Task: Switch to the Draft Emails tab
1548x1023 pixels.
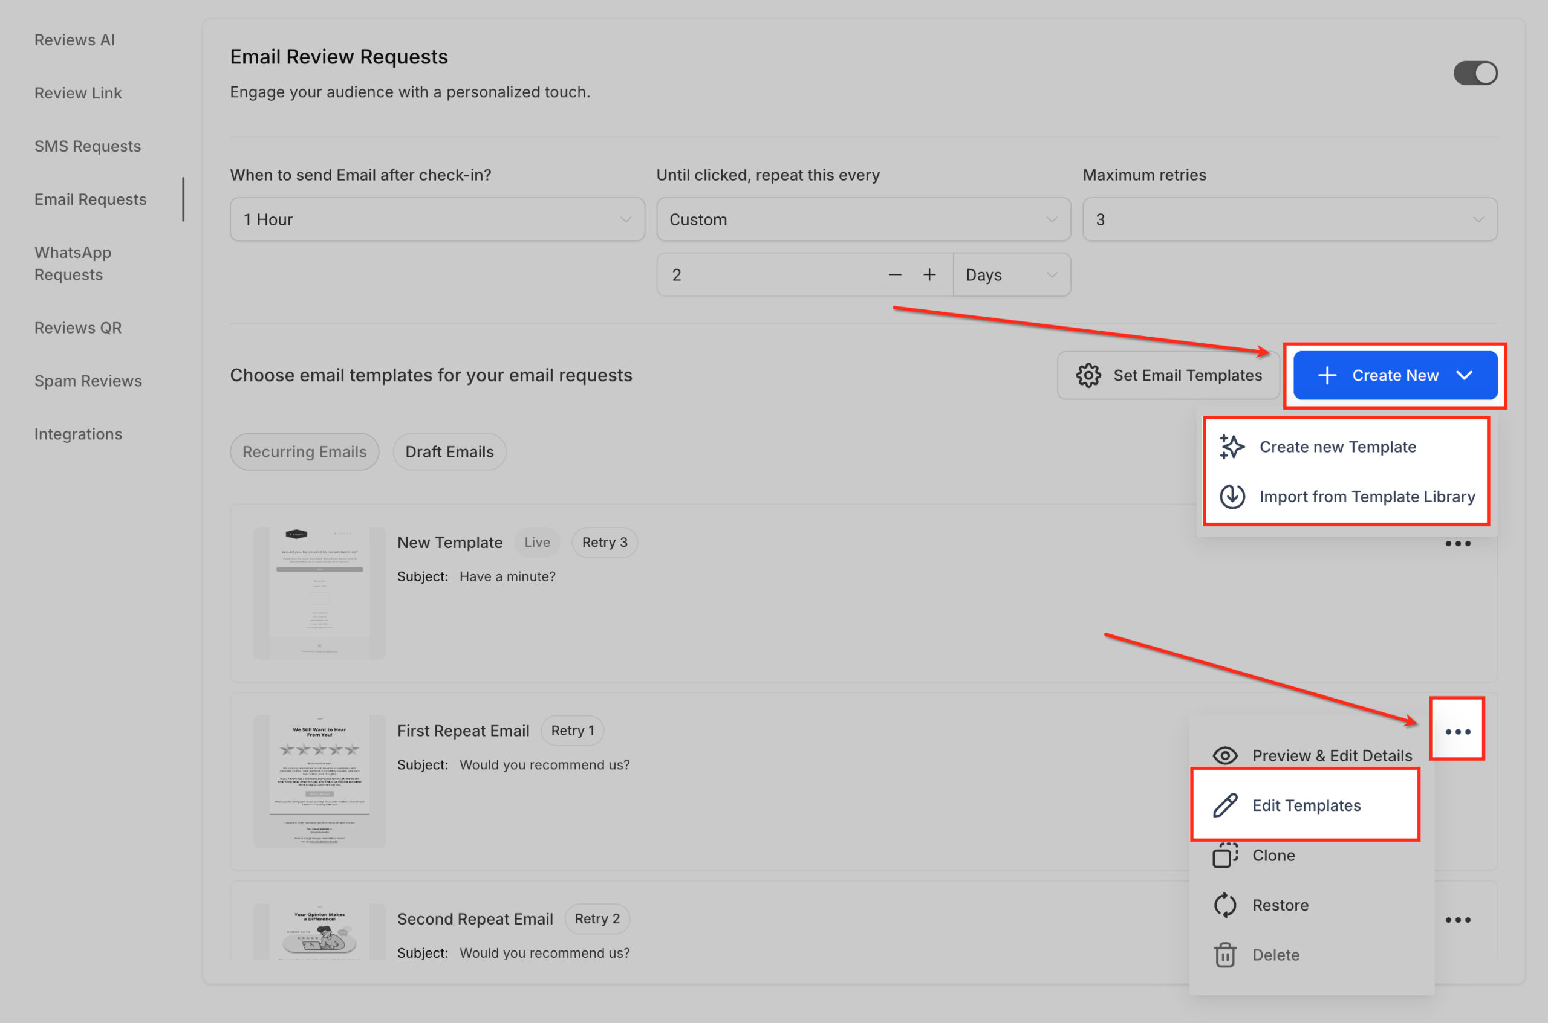Action: 449,451
